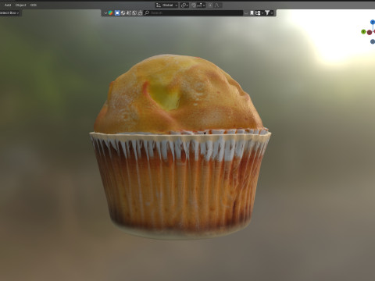The image size is (375, 281).
Task: Click the Search input field
Action: point(193,12)
